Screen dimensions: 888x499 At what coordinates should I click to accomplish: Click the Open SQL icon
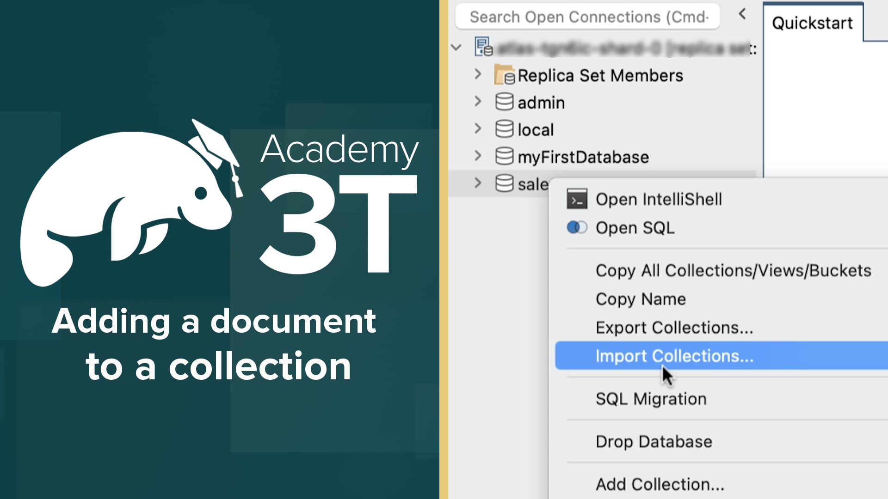pos(577,227)
